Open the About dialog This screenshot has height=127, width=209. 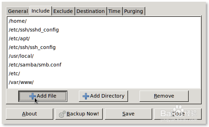tap(29, 114)
